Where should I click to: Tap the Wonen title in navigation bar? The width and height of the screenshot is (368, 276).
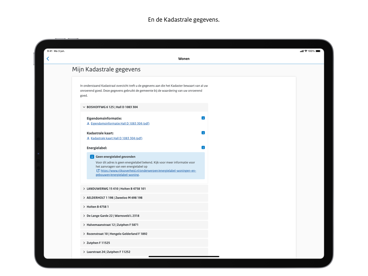pos(184,59)
